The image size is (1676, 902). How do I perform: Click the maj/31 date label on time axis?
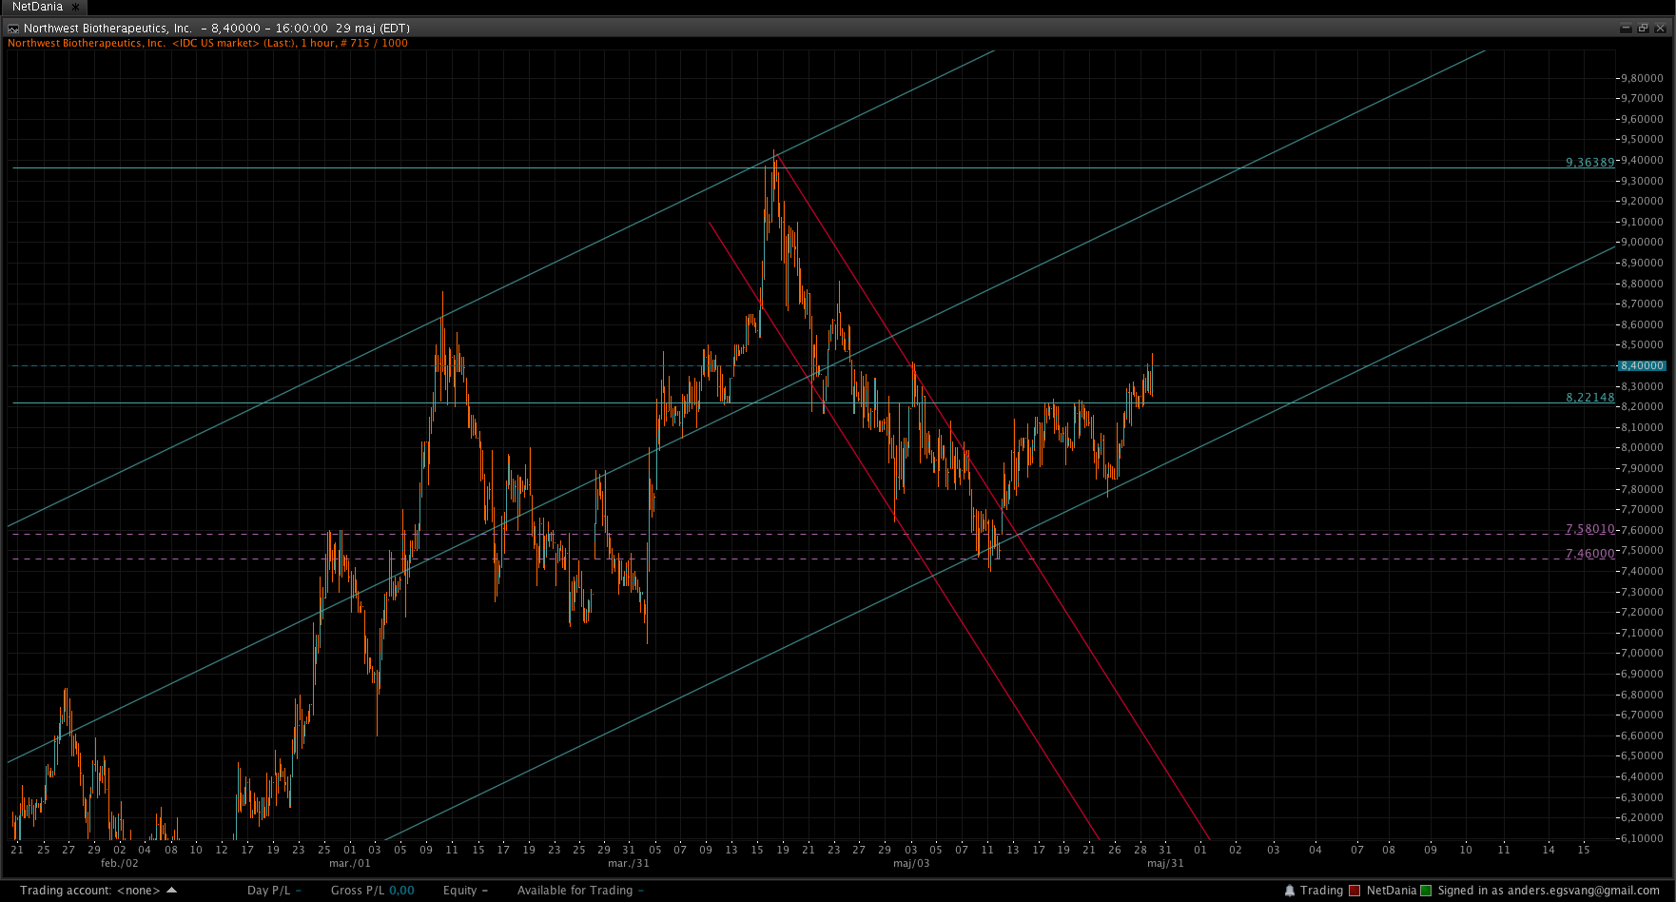click(x=1165, y=863)
